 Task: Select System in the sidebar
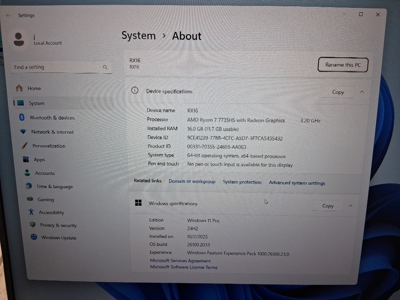tap(36, 103)
